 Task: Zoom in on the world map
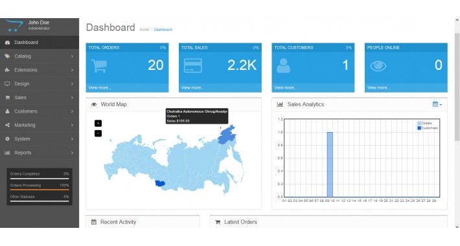98,124
